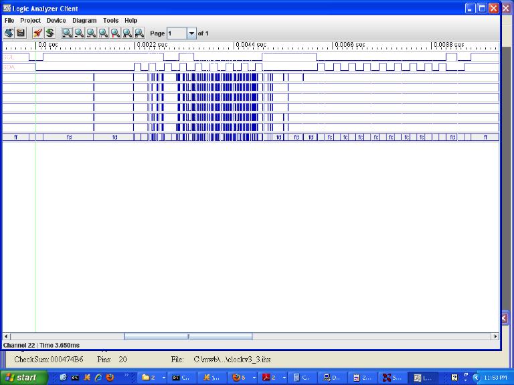This screenshot has width=514, height=385.
Task: Expand the Adobe Reader group arrow
Action: pos(284,378)
